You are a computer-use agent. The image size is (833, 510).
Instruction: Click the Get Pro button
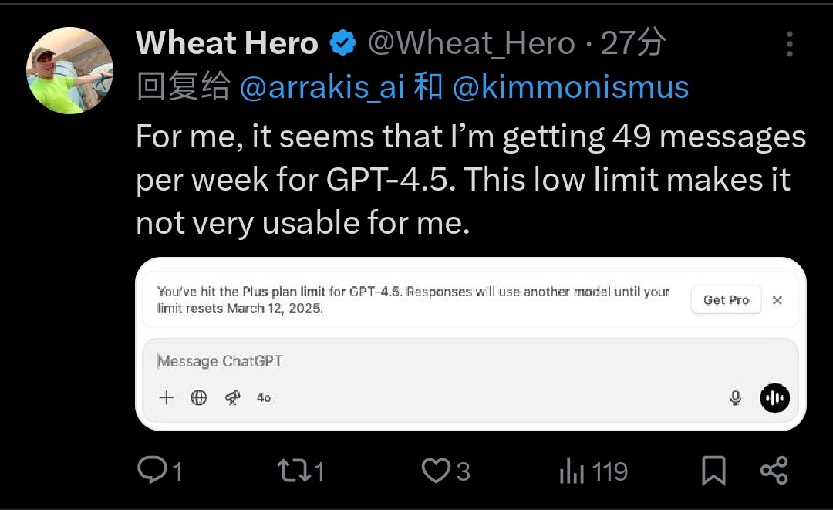(x=727, y=299)
